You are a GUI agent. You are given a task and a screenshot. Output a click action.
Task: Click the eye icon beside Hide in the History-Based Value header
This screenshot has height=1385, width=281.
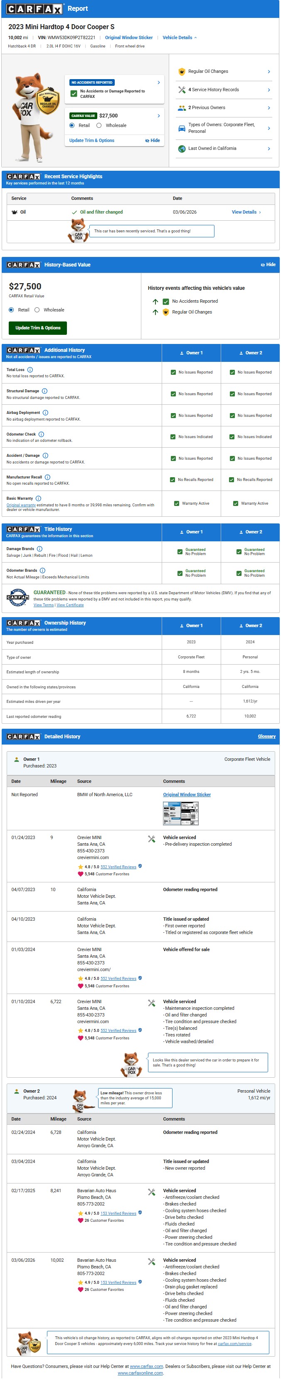coord(263,265)
